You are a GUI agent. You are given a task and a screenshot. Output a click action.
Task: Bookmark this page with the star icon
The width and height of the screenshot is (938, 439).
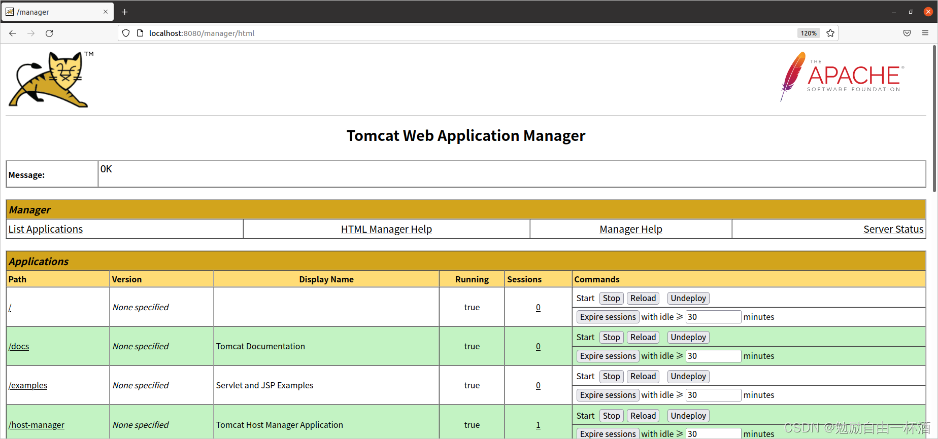click(830, 33)
